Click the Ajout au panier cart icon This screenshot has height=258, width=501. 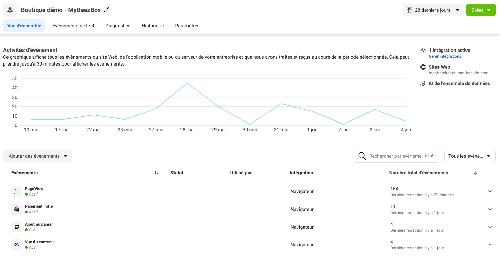(x=17, y=227)
